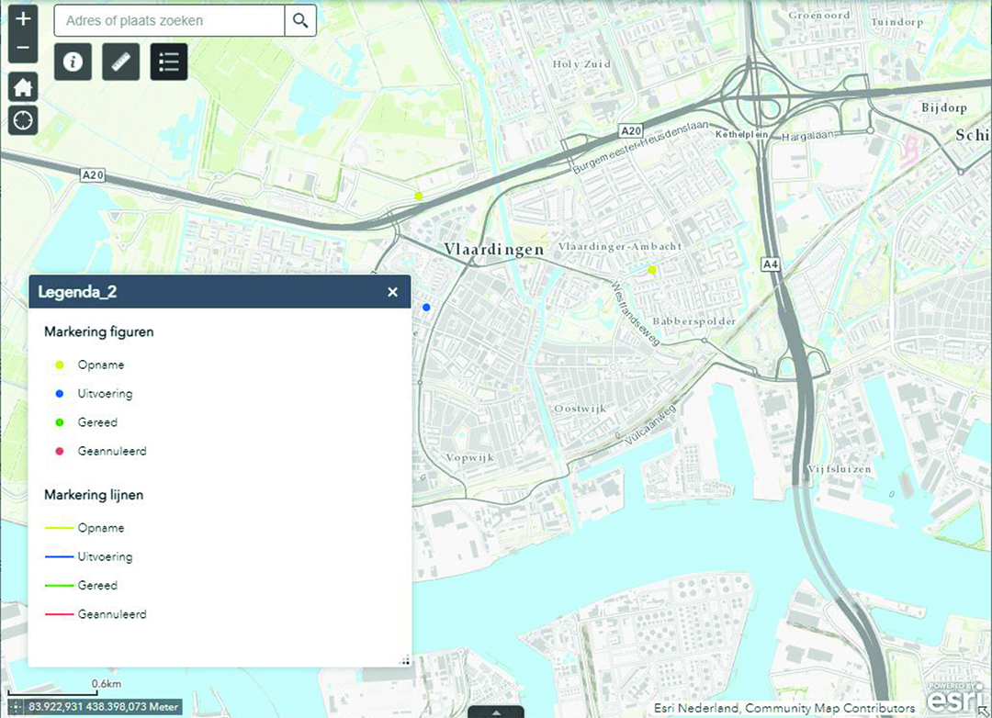
Task: Select the ruler measurement tool
Action: [x=121, y=62]
